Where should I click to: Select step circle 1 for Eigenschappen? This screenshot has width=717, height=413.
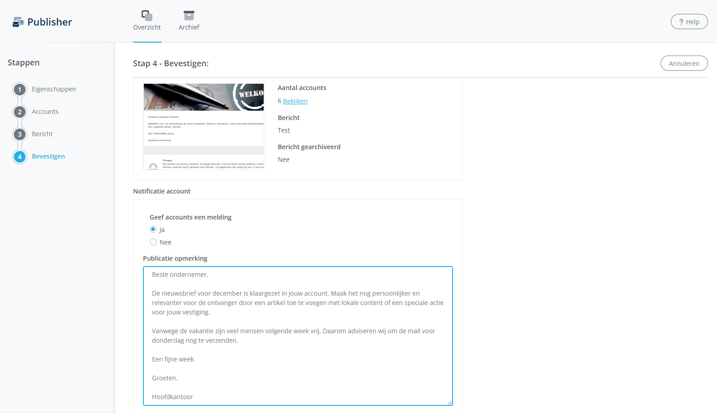(x=20, y=89)
